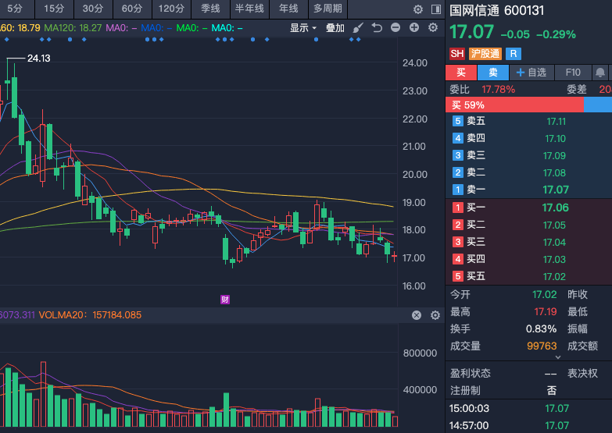Select the 60分 chart period

tap(132, 9)
